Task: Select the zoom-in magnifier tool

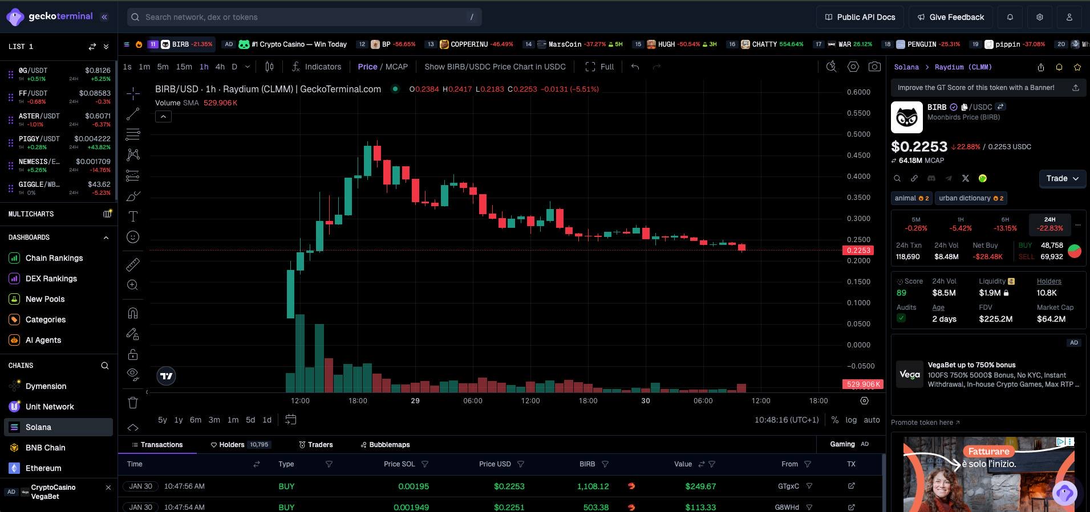Action: pos(133,285)
